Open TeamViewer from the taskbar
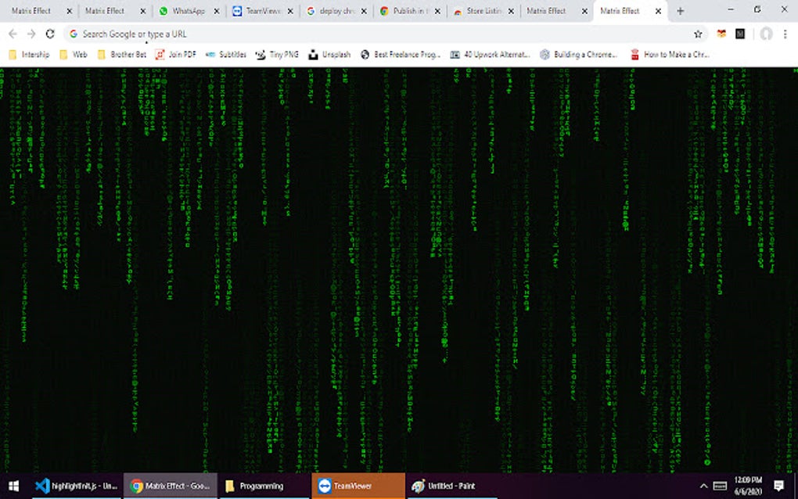Viewport: 798px width, 499px height. pos(358,485)
